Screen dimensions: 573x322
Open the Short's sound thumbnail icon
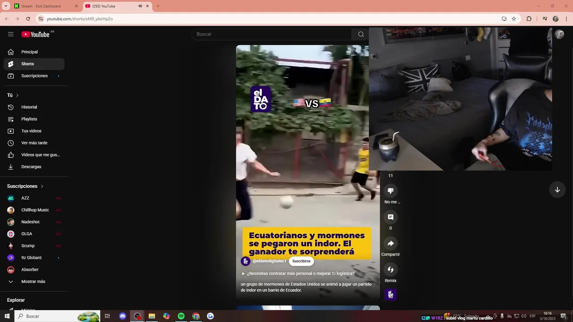tap(390, 295)
